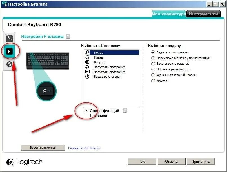
Task: Click the keyboard picture
Action: click(48, 61)
